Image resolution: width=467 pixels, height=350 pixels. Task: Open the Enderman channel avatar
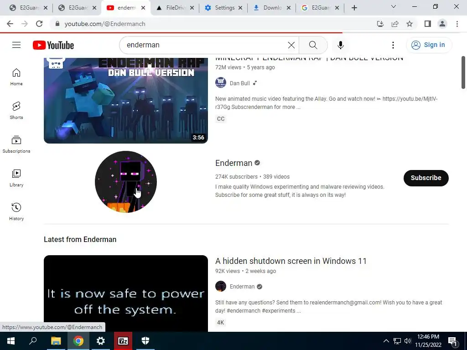[x=126, y=182]
